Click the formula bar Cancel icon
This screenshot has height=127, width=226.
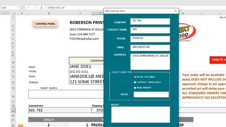[x=28, y=8]
